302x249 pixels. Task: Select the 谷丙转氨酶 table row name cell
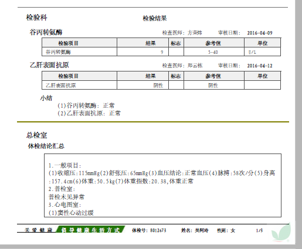tap(79, 52)
